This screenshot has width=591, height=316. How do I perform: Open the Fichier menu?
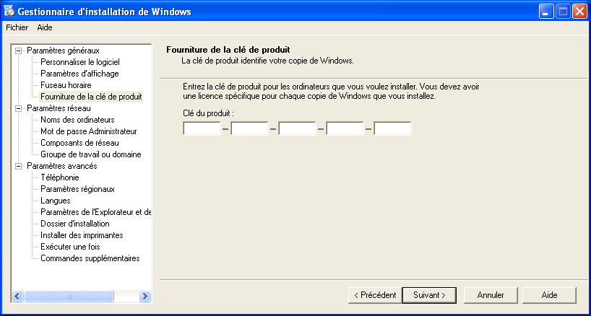[x=17, y=27]
